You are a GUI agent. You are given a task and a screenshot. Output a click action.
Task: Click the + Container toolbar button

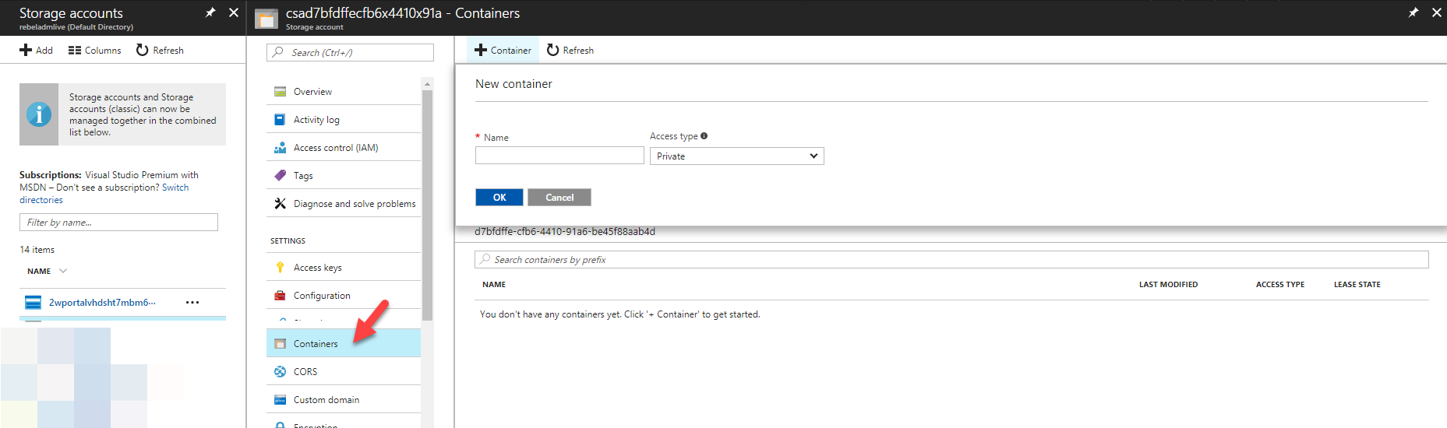click(x=503, y=51)
